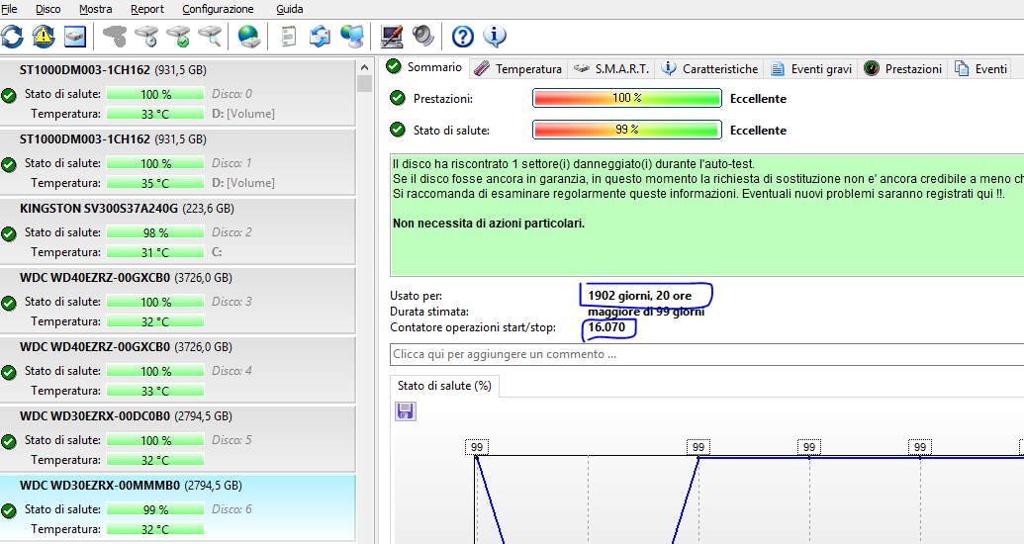1024x544 pixels.
Task: Open the Configurazione menu
Action: coord(218,9)
